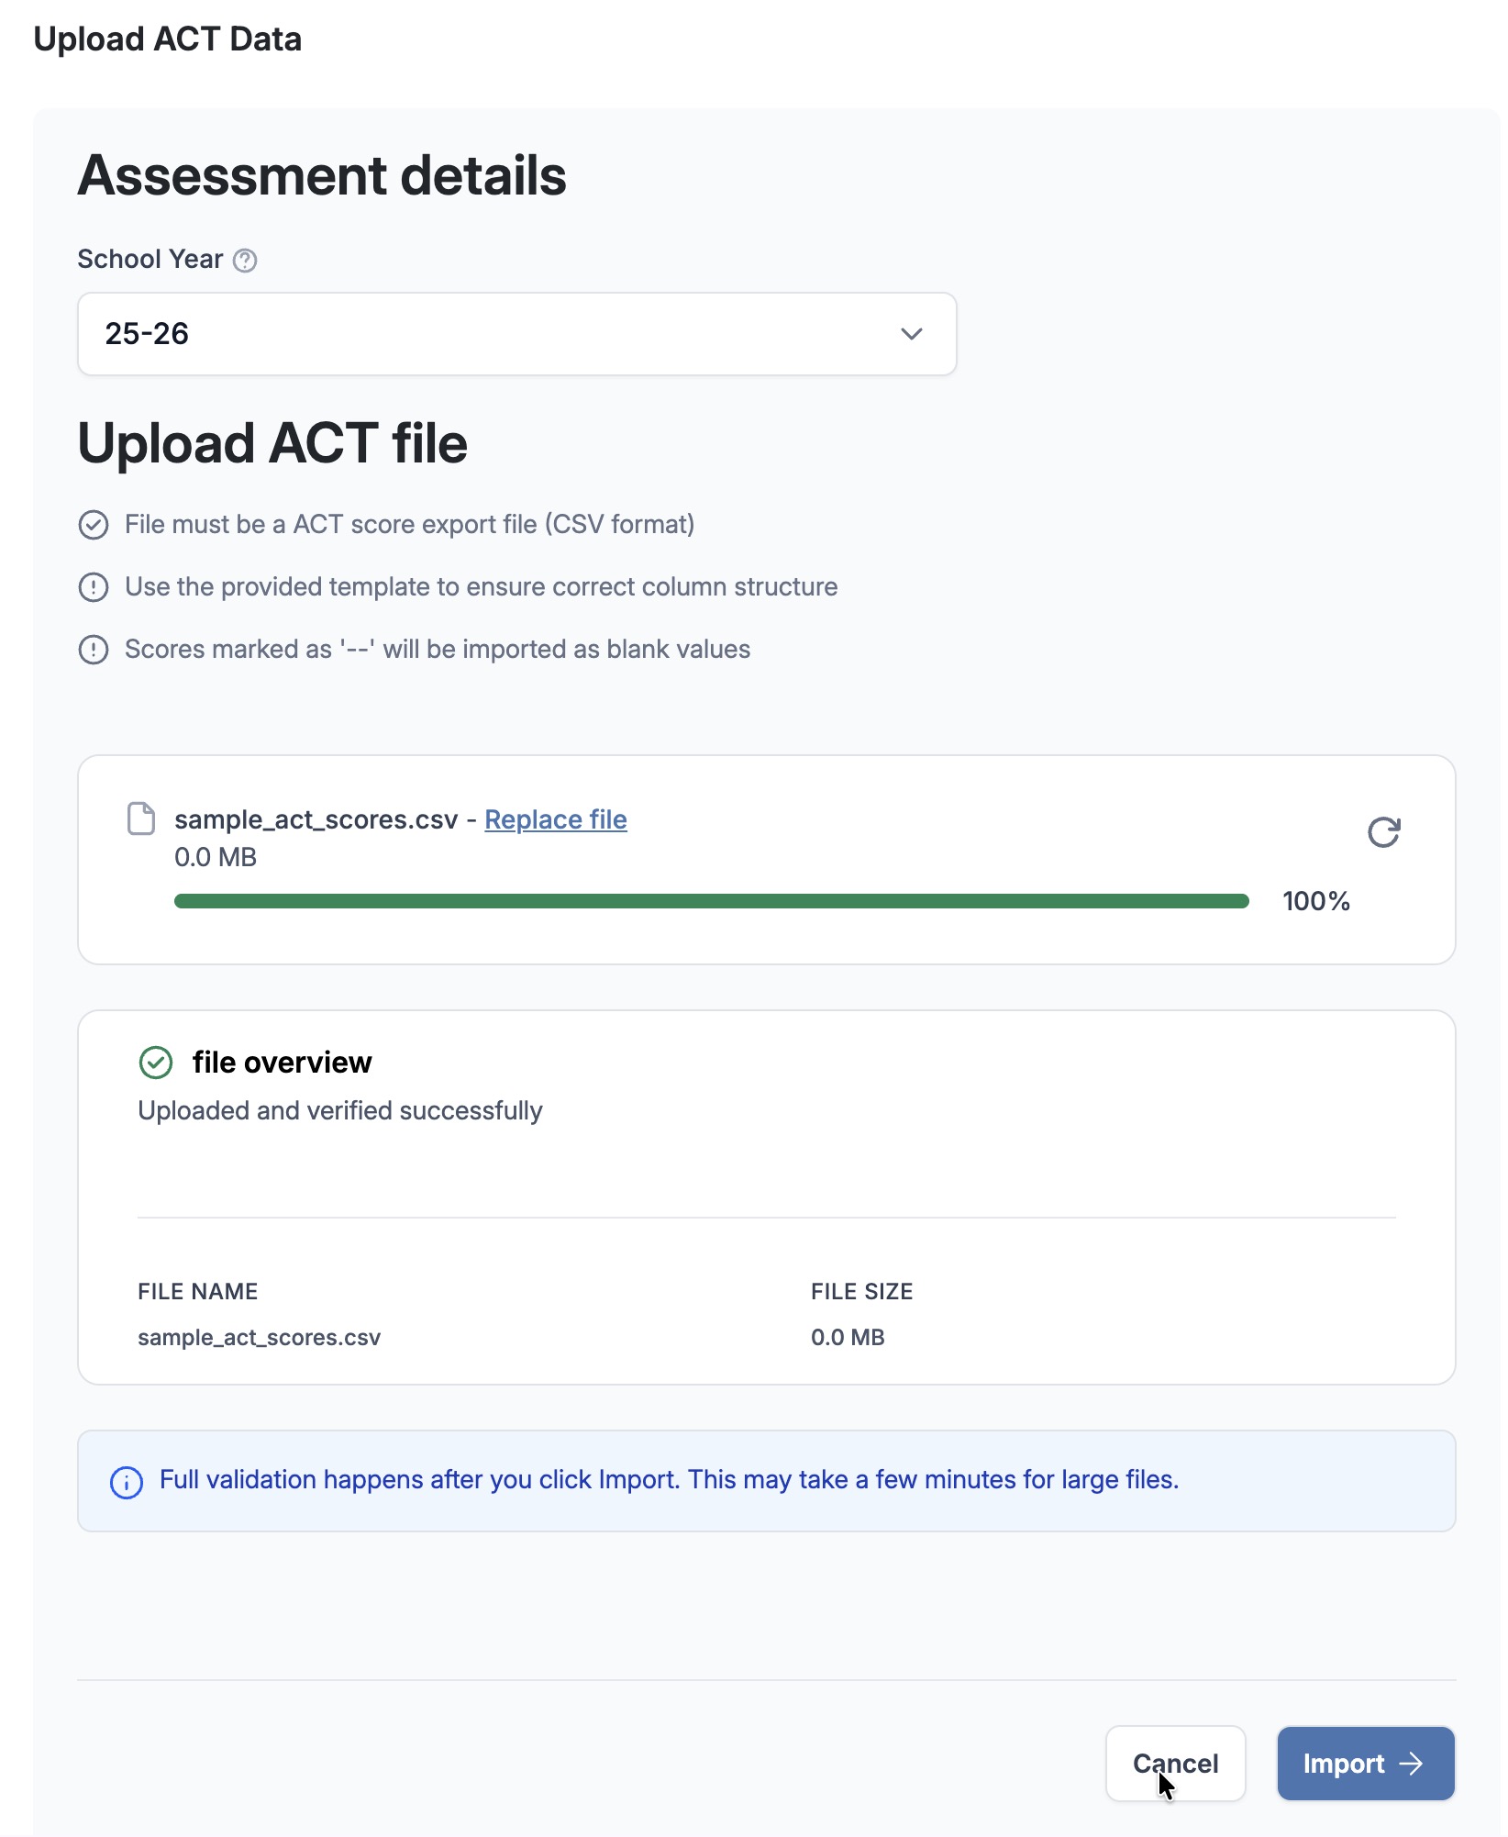This screenshot has height=1837, width=1508.
Task: Click the refresh icon beside uploaded file
Action: (x=1383, y=832)
